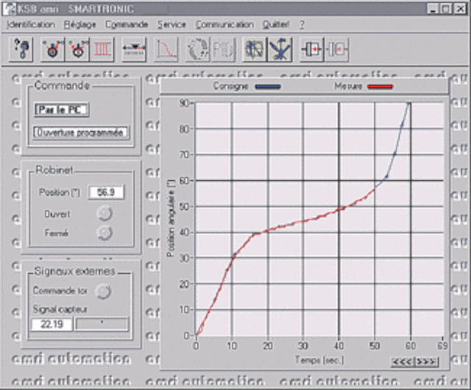The width and height of the screenshot is (471, 390).
Task: Click the Position (°) field showing 56.9
Action: (106, 192)
